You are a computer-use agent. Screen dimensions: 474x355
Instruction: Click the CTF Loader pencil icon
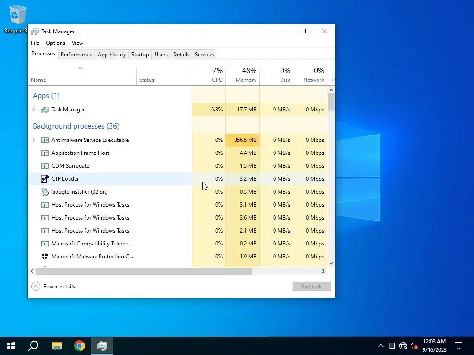tap(45, 179)
